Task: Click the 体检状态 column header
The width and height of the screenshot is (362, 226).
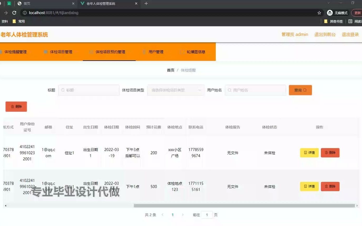Action: tap(270, 127)
